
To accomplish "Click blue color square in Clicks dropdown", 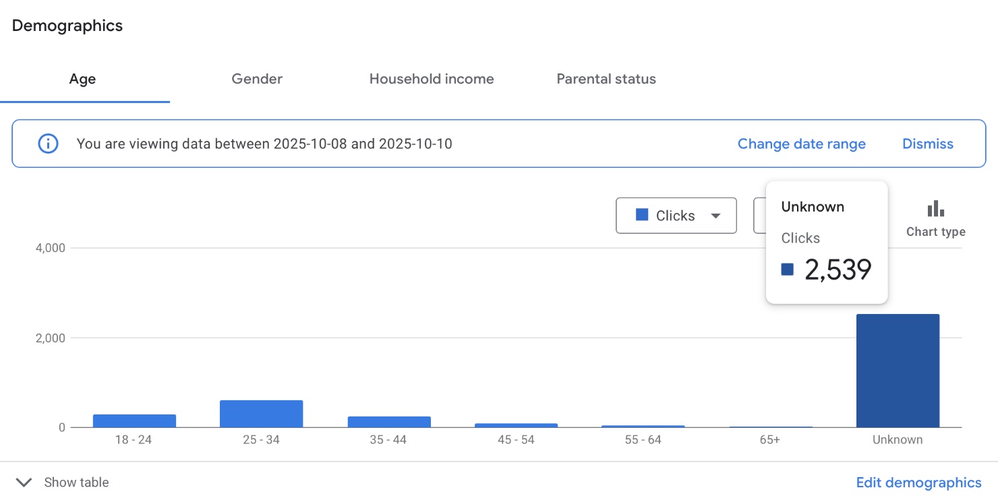I will click(x=642, y=215).
